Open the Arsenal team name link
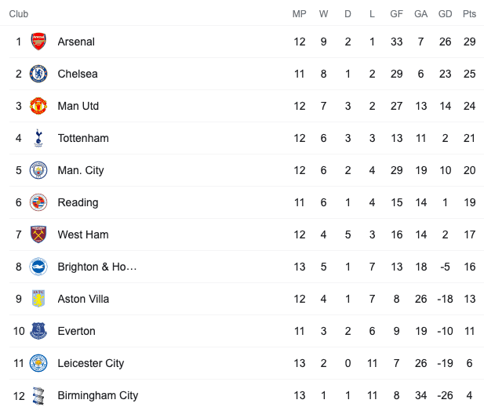 coord(76,42)
